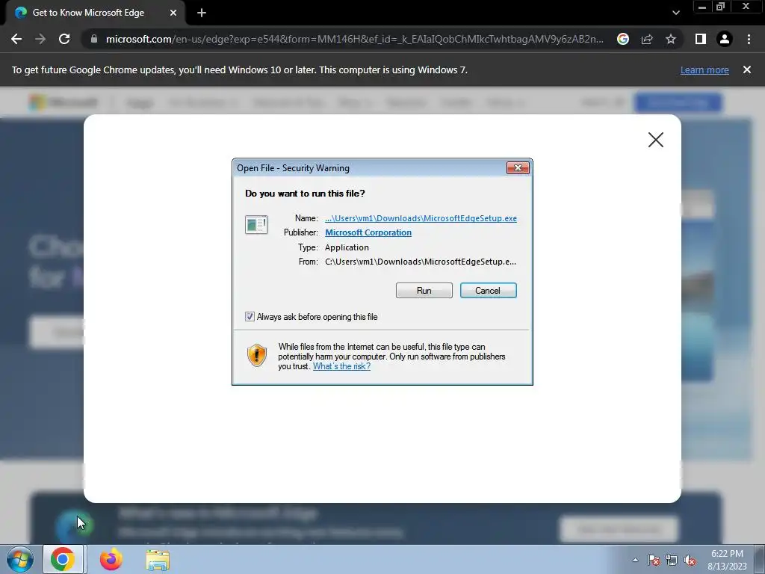Click the Show desktop strip

click(760, 559)
